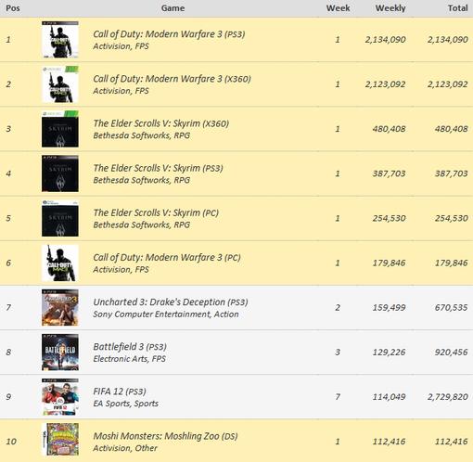
Task: Sort by the Pos column header
Action: pyautogui.click(x=13, y=8)
